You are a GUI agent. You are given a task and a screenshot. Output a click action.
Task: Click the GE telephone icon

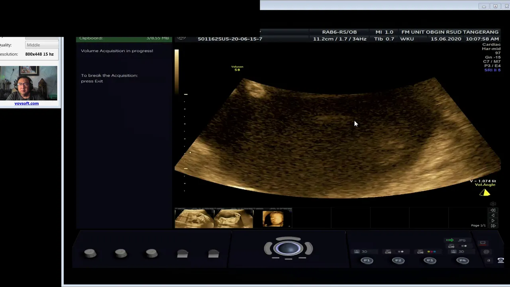pos(501,260)
